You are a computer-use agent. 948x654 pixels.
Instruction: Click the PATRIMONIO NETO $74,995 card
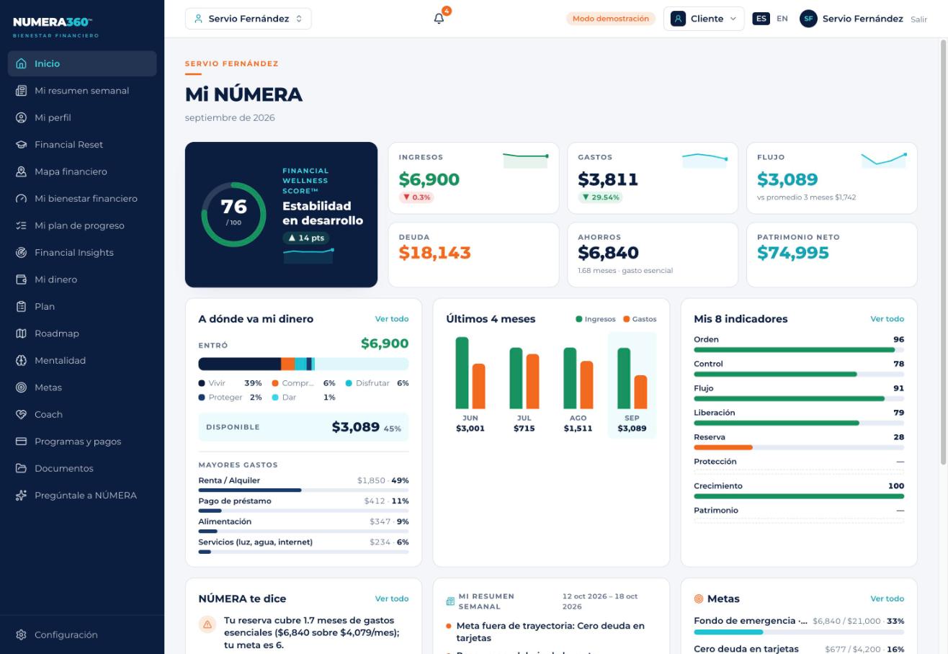click(831, 255)
